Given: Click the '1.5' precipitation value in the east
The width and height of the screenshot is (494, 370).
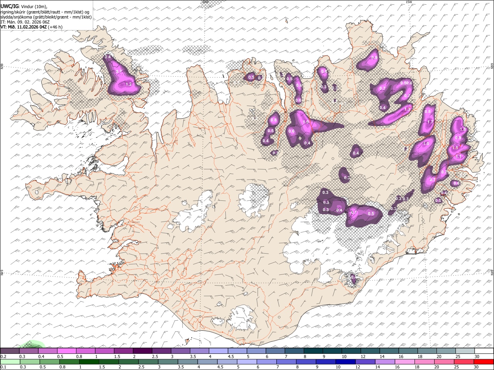Looking at the screenshot, I should (455, 148).
